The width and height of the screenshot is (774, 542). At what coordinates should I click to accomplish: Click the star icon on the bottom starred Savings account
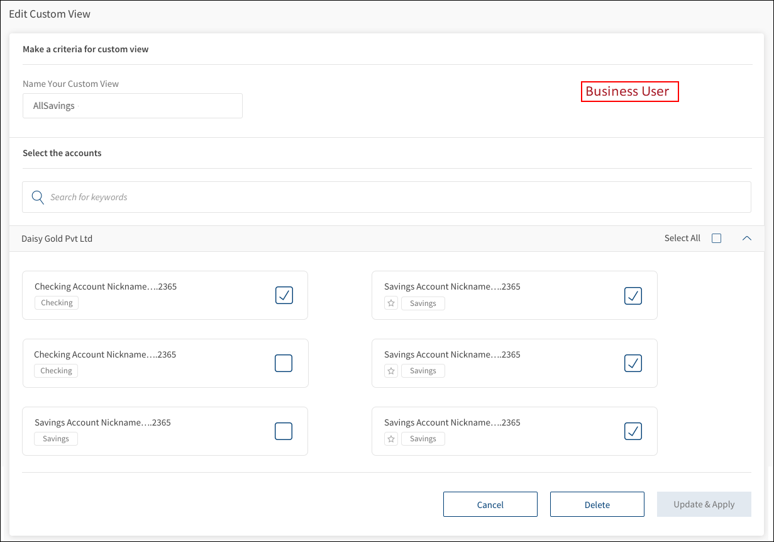click(391, 439)
